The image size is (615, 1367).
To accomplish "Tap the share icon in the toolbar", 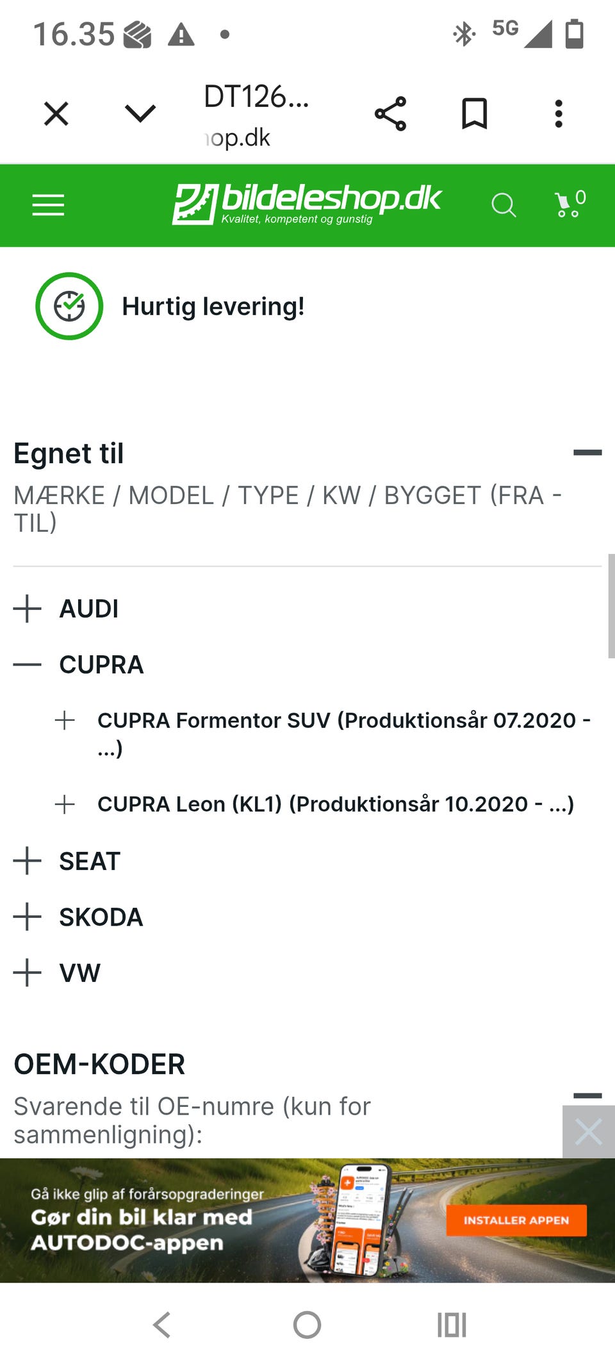I will [x=390, y=114].
